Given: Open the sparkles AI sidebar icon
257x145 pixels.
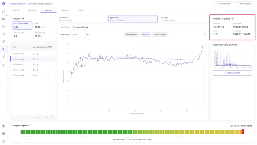Looking at the screenshot, I should [4, 57].
